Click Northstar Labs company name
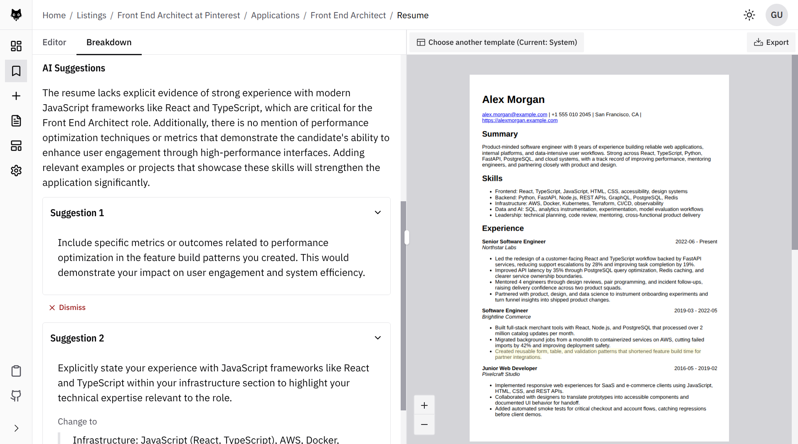The height and width of the screenshot is (444, 798). click(499, 247)
